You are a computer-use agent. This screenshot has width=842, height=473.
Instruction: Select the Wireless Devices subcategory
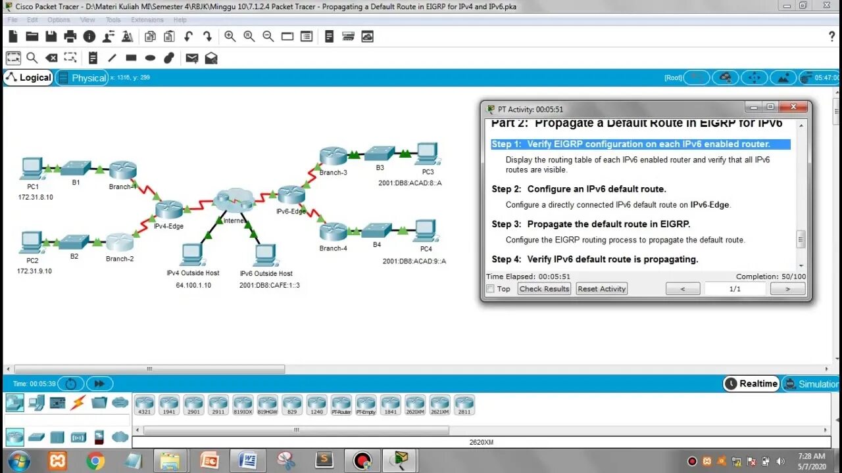pos(78,437)
